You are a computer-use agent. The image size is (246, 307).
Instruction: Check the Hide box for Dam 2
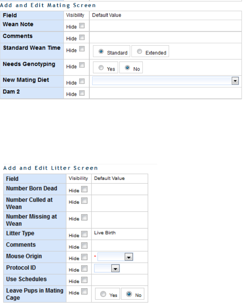pos(82,93)
